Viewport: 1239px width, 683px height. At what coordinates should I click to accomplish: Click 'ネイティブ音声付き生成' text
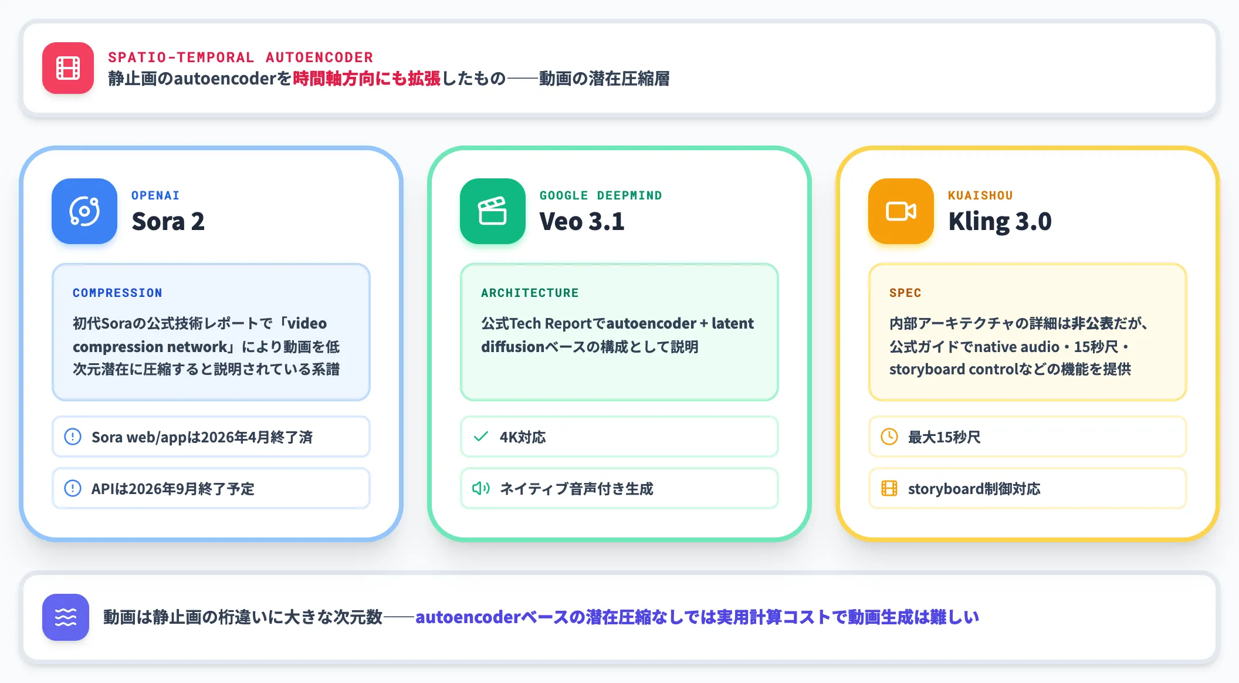577,489
